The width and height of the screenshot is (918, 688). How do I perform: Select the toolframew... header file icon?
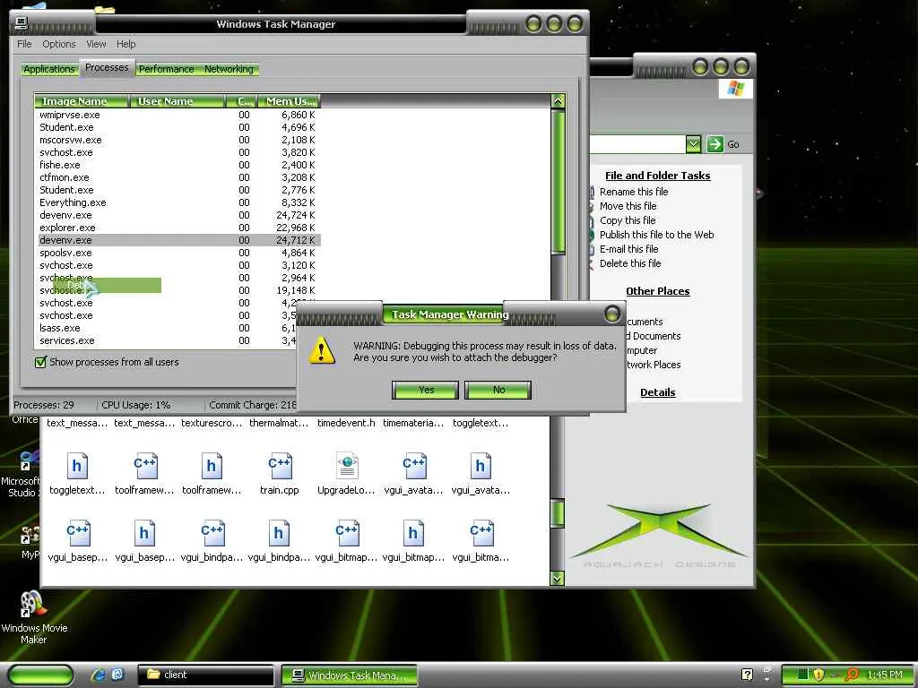click(x=212, y=466)
